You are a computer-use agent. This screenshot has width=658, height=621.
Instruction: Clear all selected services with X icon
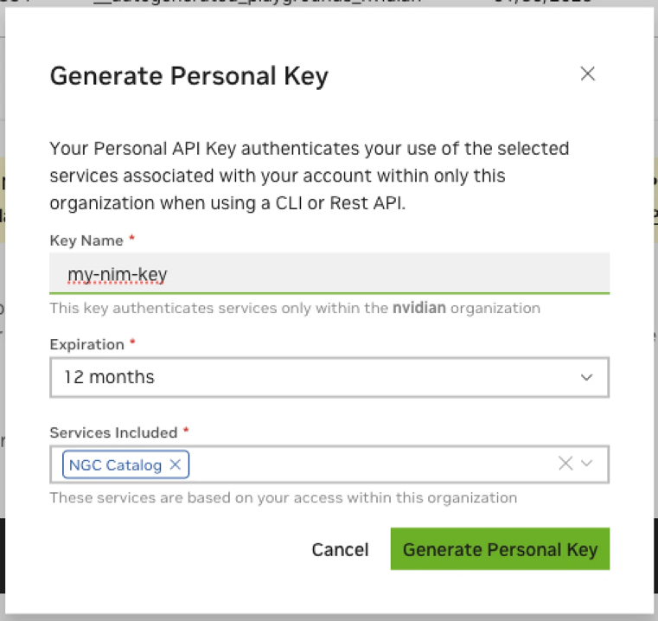565,464
